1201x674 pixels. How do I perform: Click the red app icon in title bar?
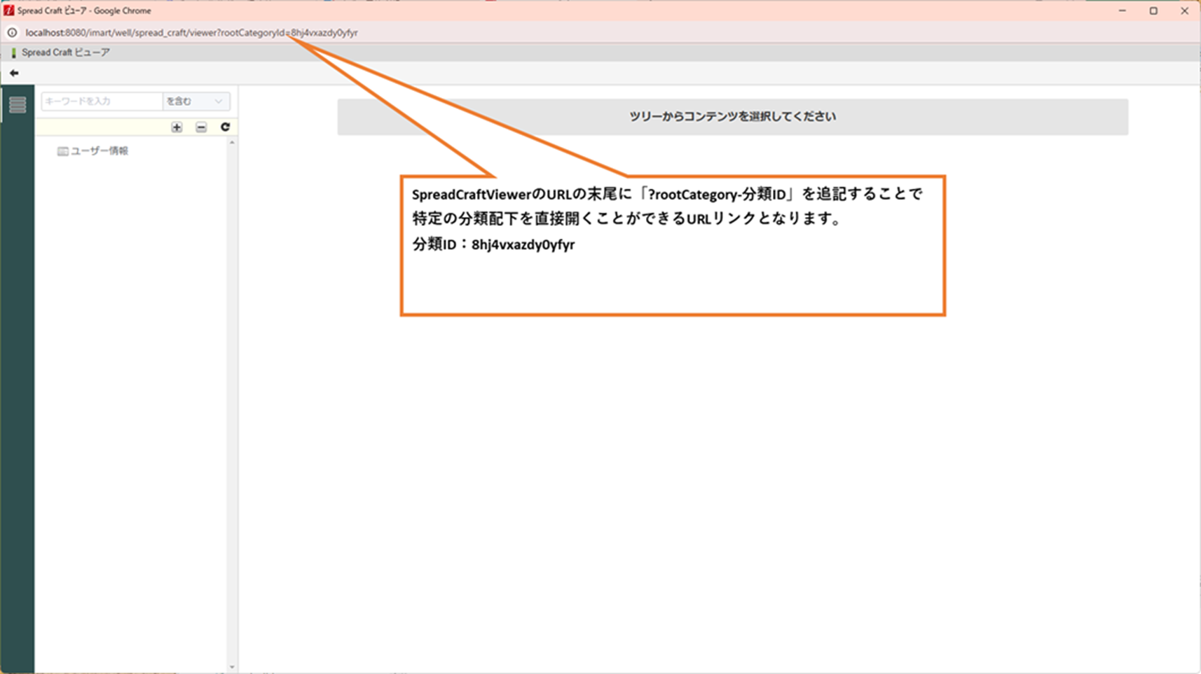tap(8, 10)
